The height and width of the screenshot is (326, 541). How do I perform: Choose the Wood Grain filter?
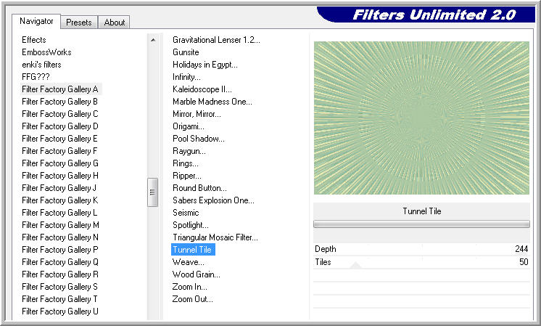[197, 274]
